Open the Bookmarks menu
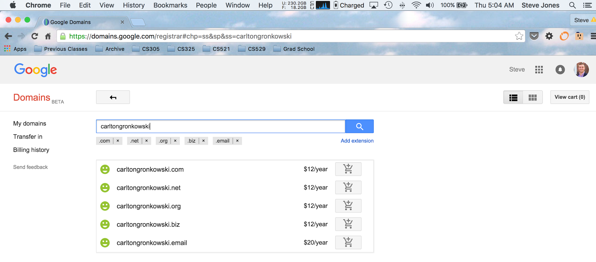 click(170, 5)
